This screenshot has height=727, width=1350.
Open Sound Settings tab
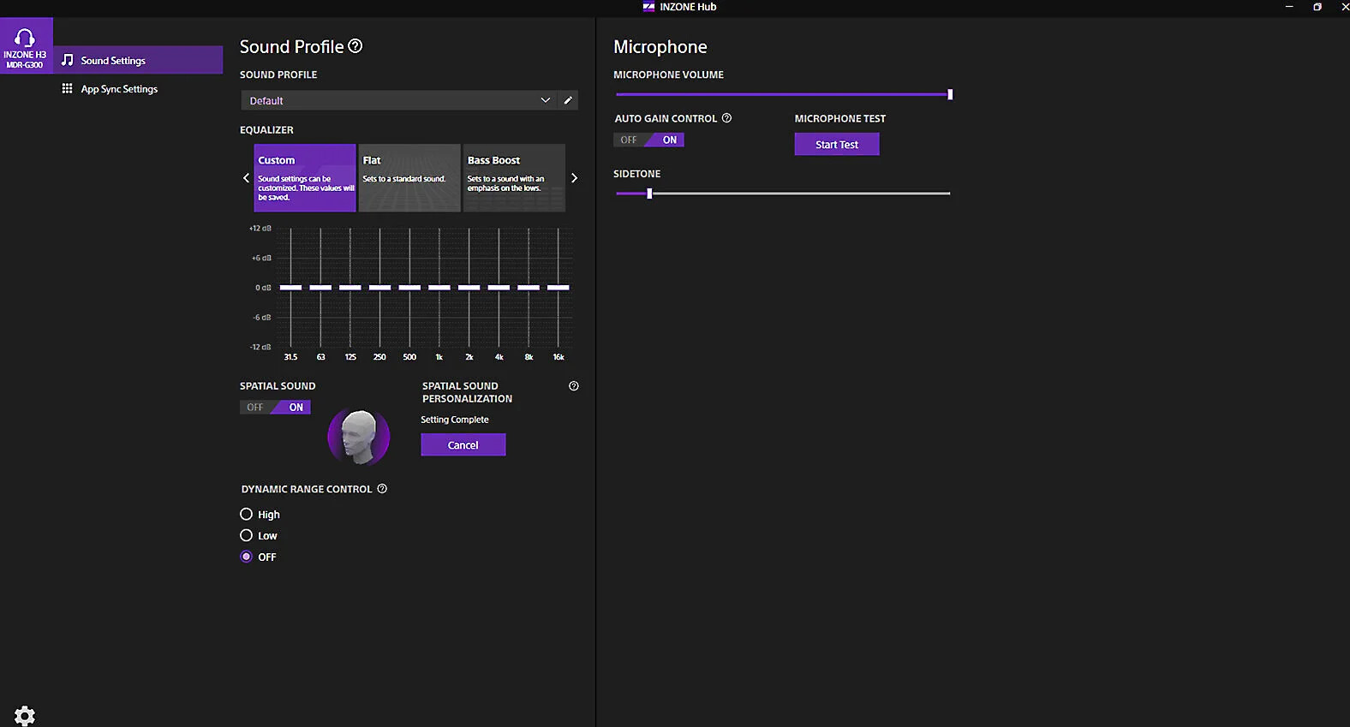[x=138, y=60]
